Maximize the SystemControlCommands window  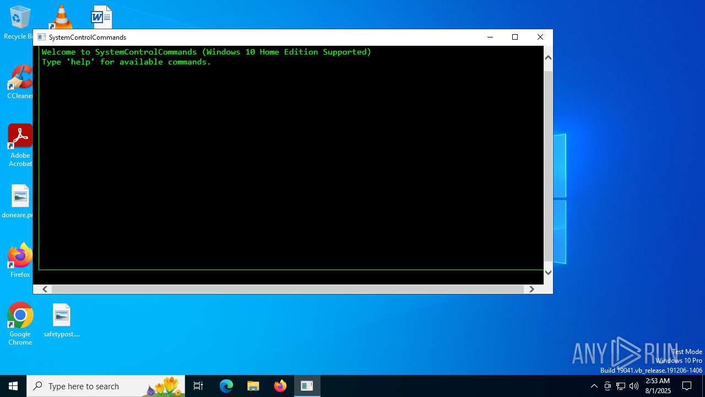tap(515, 37)
